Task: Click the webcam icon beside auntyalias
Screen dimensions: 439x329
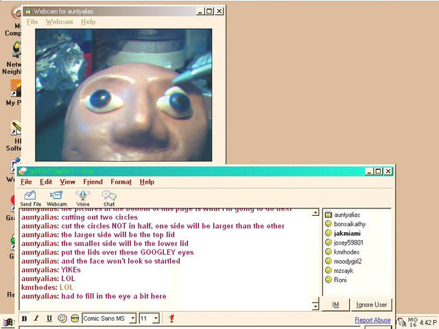Action: 329,215
